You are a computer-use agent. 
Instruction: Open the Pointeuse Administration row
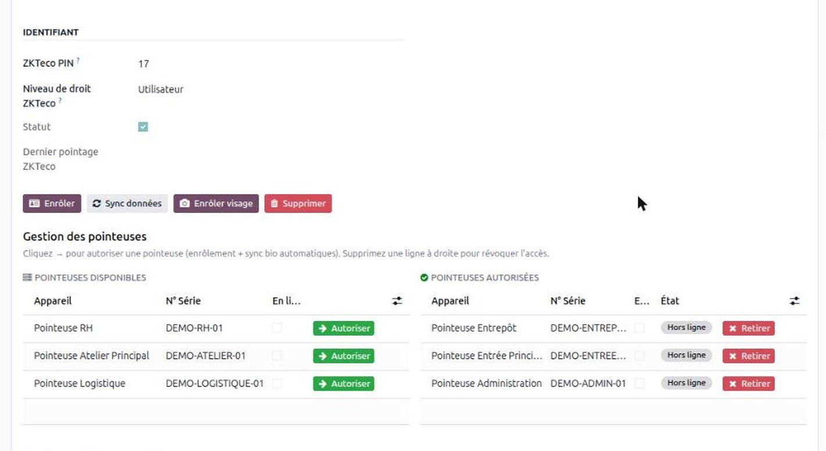click(x=613, y=384)
